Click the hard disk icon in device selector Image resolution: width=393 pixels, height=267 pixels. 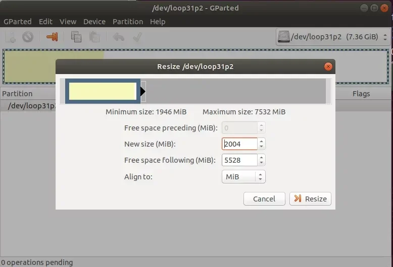283,37
